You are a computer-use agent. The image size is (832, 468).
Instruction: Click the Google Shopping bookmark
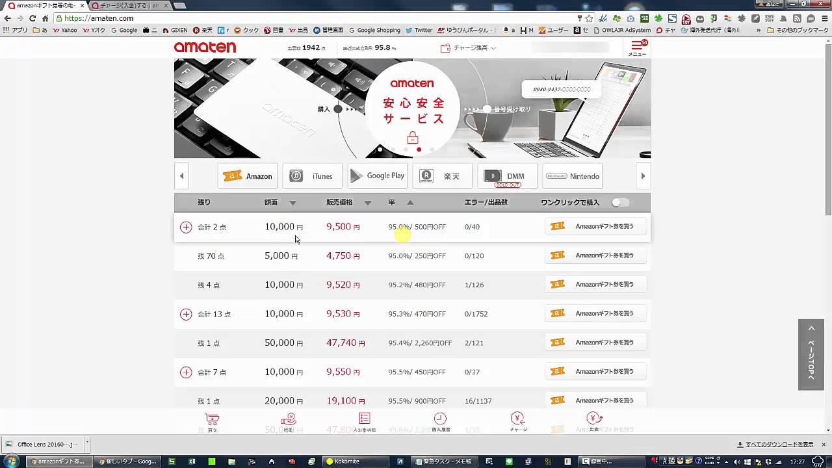pos(375,30)
